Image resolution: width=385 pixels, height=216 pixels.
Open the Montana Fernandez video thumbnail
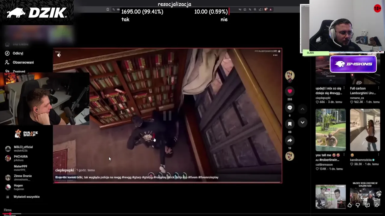click(331, 197)
